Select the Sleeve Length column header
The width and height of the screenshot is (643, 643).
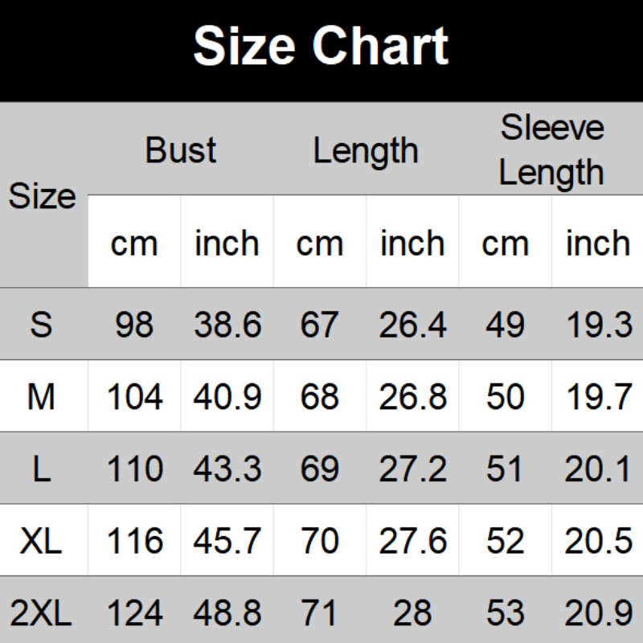click(551, 149)
